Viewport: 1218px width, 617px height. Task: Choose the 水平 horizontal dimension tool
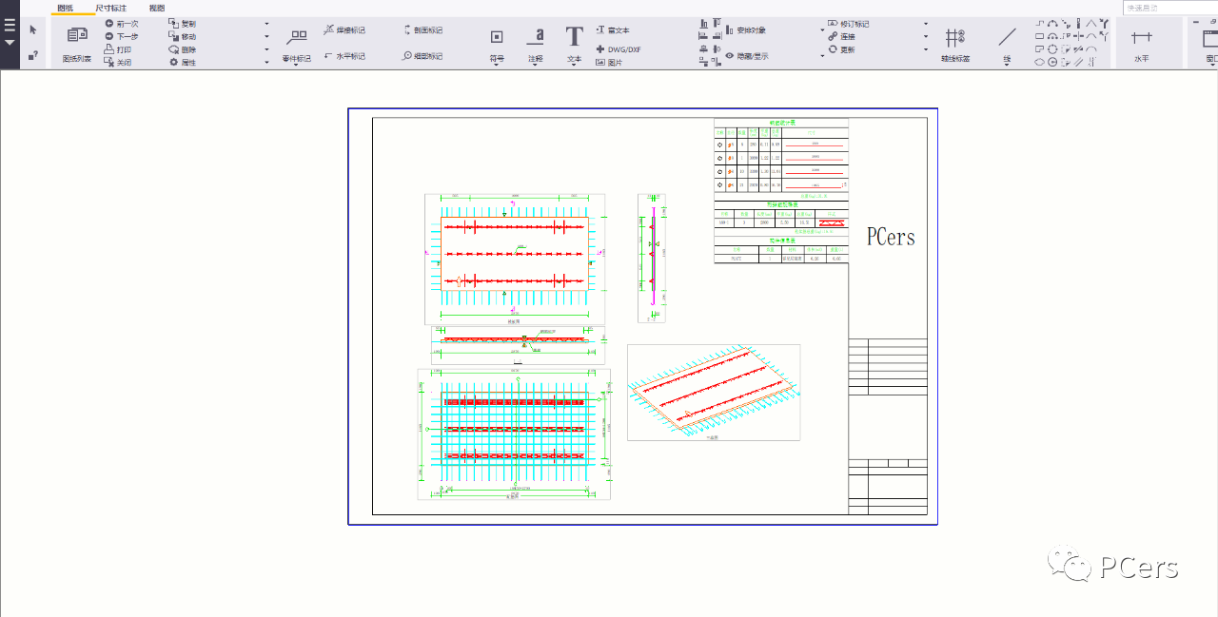coord(1141,43)
